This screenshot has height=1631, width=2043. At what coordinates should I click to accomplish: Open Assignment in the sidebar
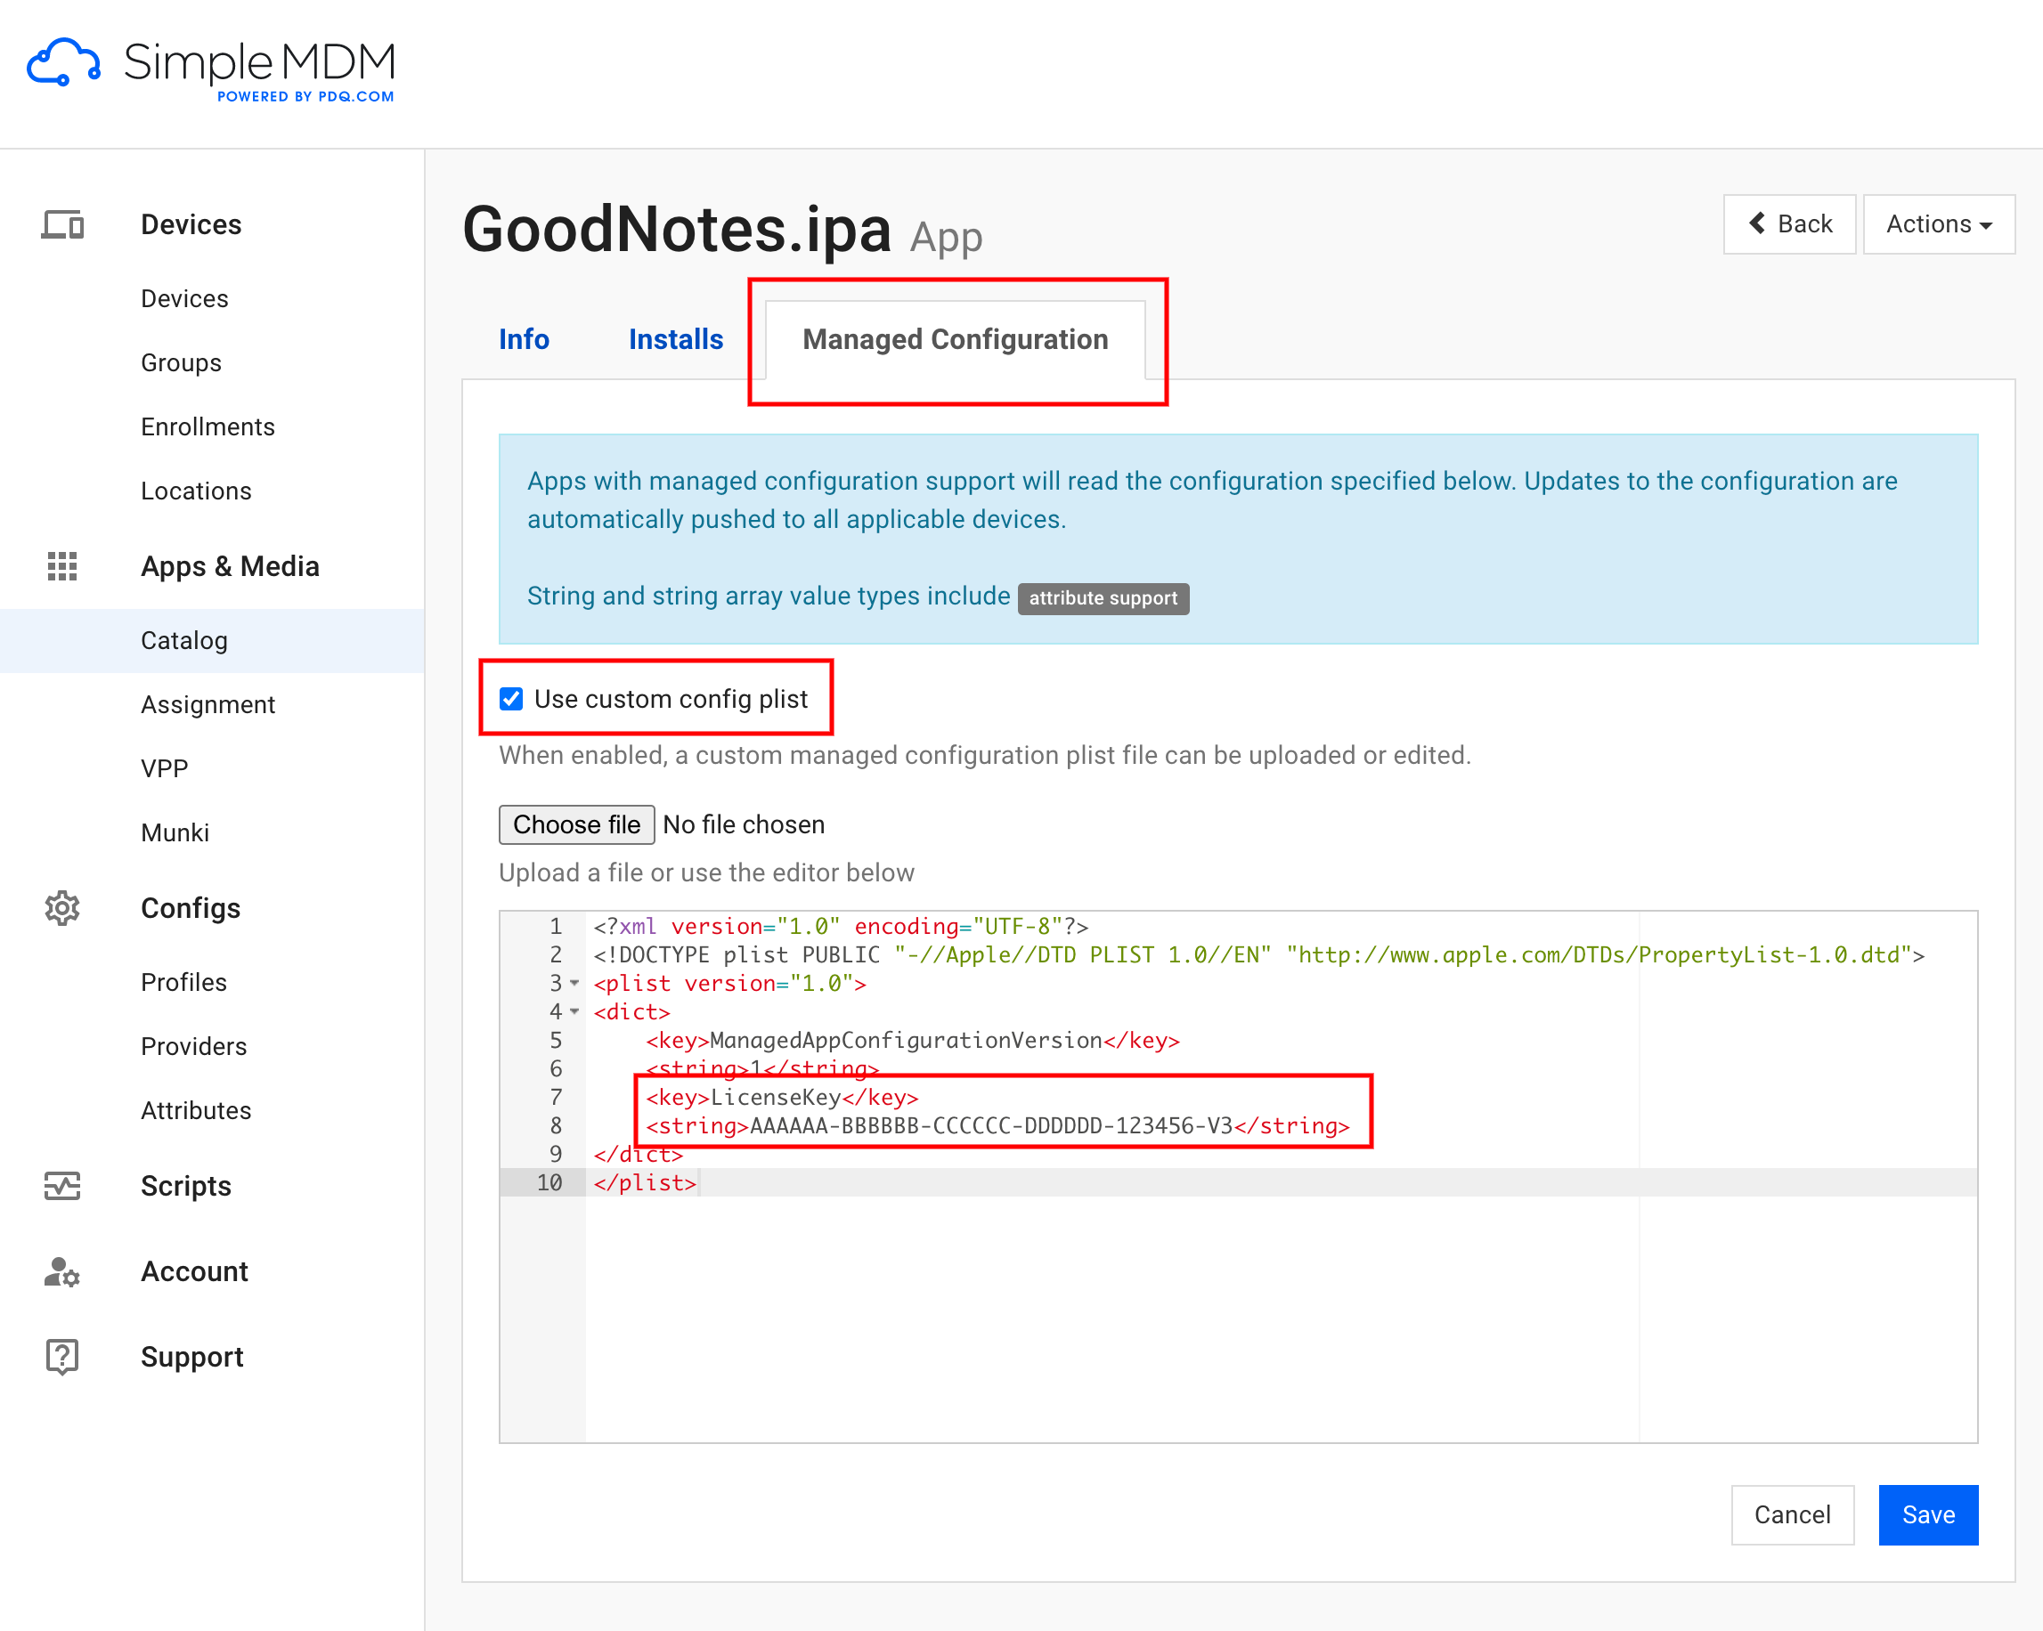[x=208, y=703]
